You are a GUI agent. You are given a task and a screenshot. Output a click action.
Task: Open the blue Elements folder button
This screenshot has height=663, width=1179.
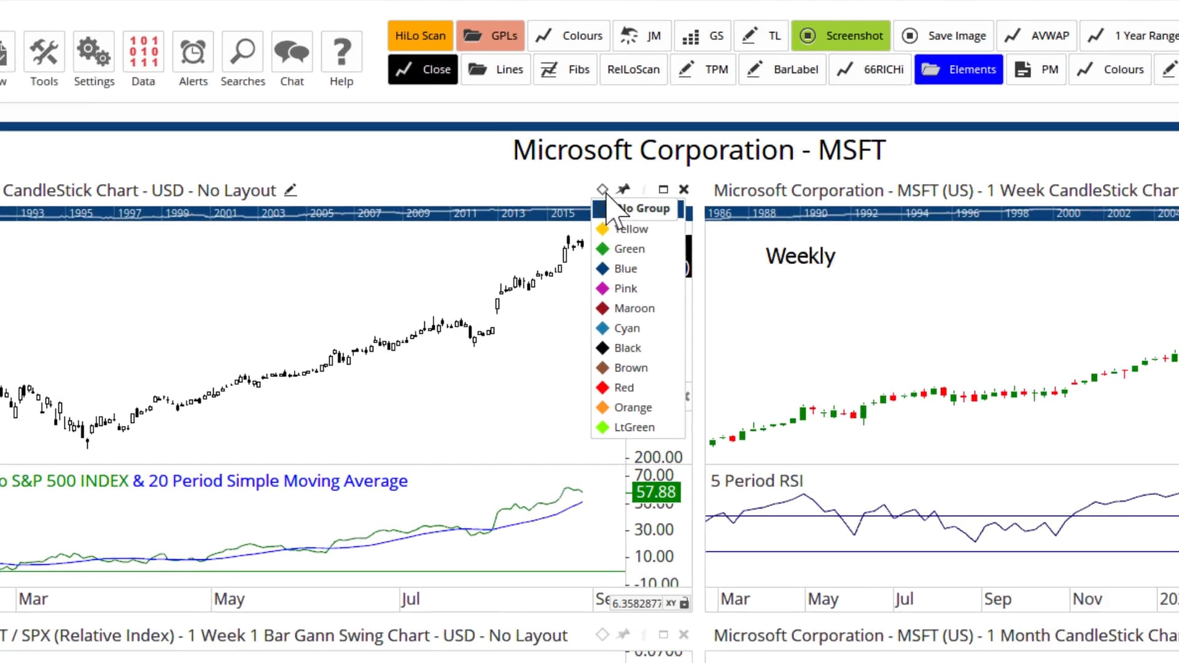click(x=959, y=69)
